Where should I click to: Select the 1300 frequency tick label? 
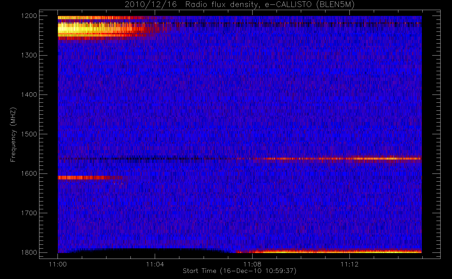(x=29, y=55)
